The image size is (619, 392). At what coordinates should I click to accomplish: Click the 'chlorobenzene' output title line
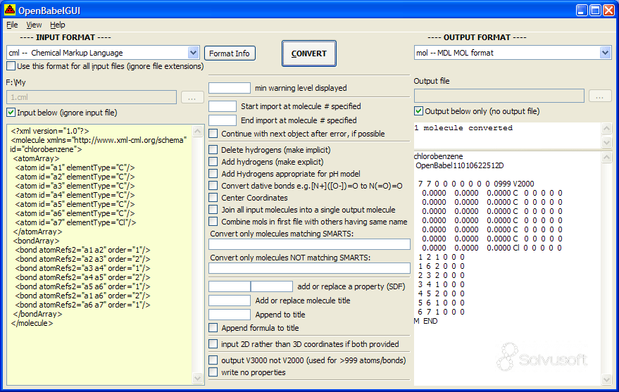pyautogui.click(x=438, y=156)
